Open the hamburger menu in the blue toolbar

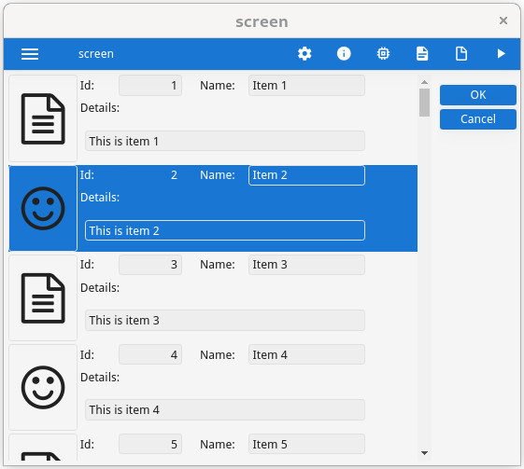tap(30, 54)
